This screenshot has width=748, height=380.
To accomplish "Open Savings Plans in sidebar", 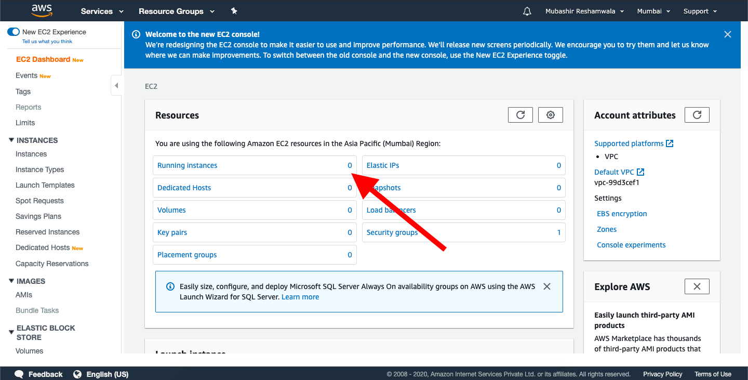I will tap(38, 216).
